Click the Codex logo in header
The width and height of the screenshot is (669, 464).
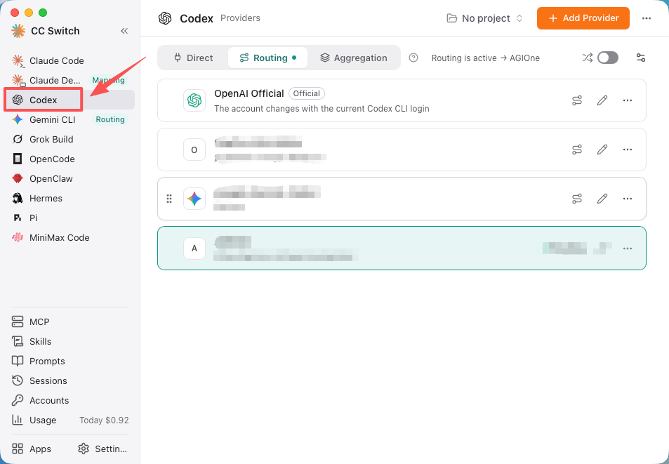[x=165, y=18]
